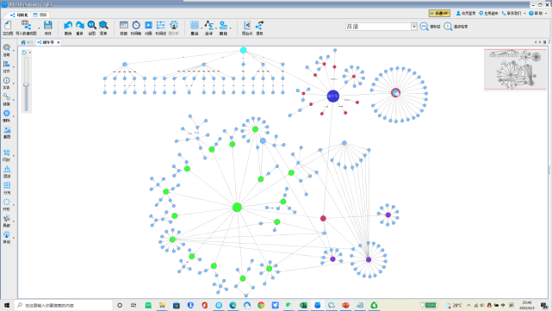Open Excel from the taskbar
The width and height of the screenshot is (552, 311).
(x=303, y=305)
